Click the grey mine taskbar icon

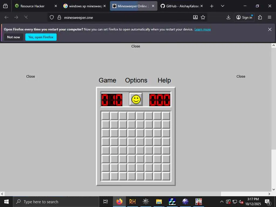click(x=146, y=202)
